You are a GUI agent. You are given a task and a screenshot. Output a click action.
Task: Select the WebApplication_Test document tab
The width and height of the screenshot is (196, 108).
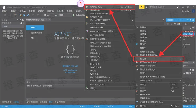click(x=35, y=20)
